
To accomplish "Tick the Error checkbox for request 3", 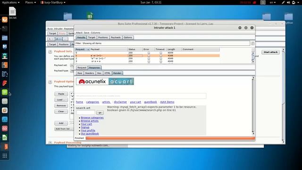I will (149, 61).
